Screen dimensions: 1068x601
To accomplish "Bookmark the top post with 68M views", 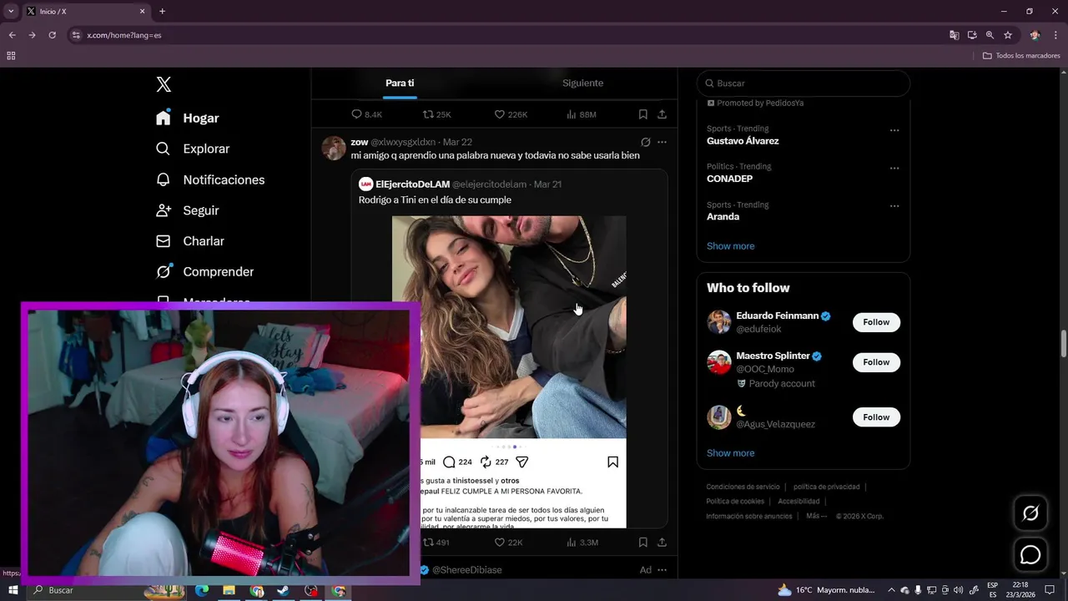I will (x=642, y=114).
